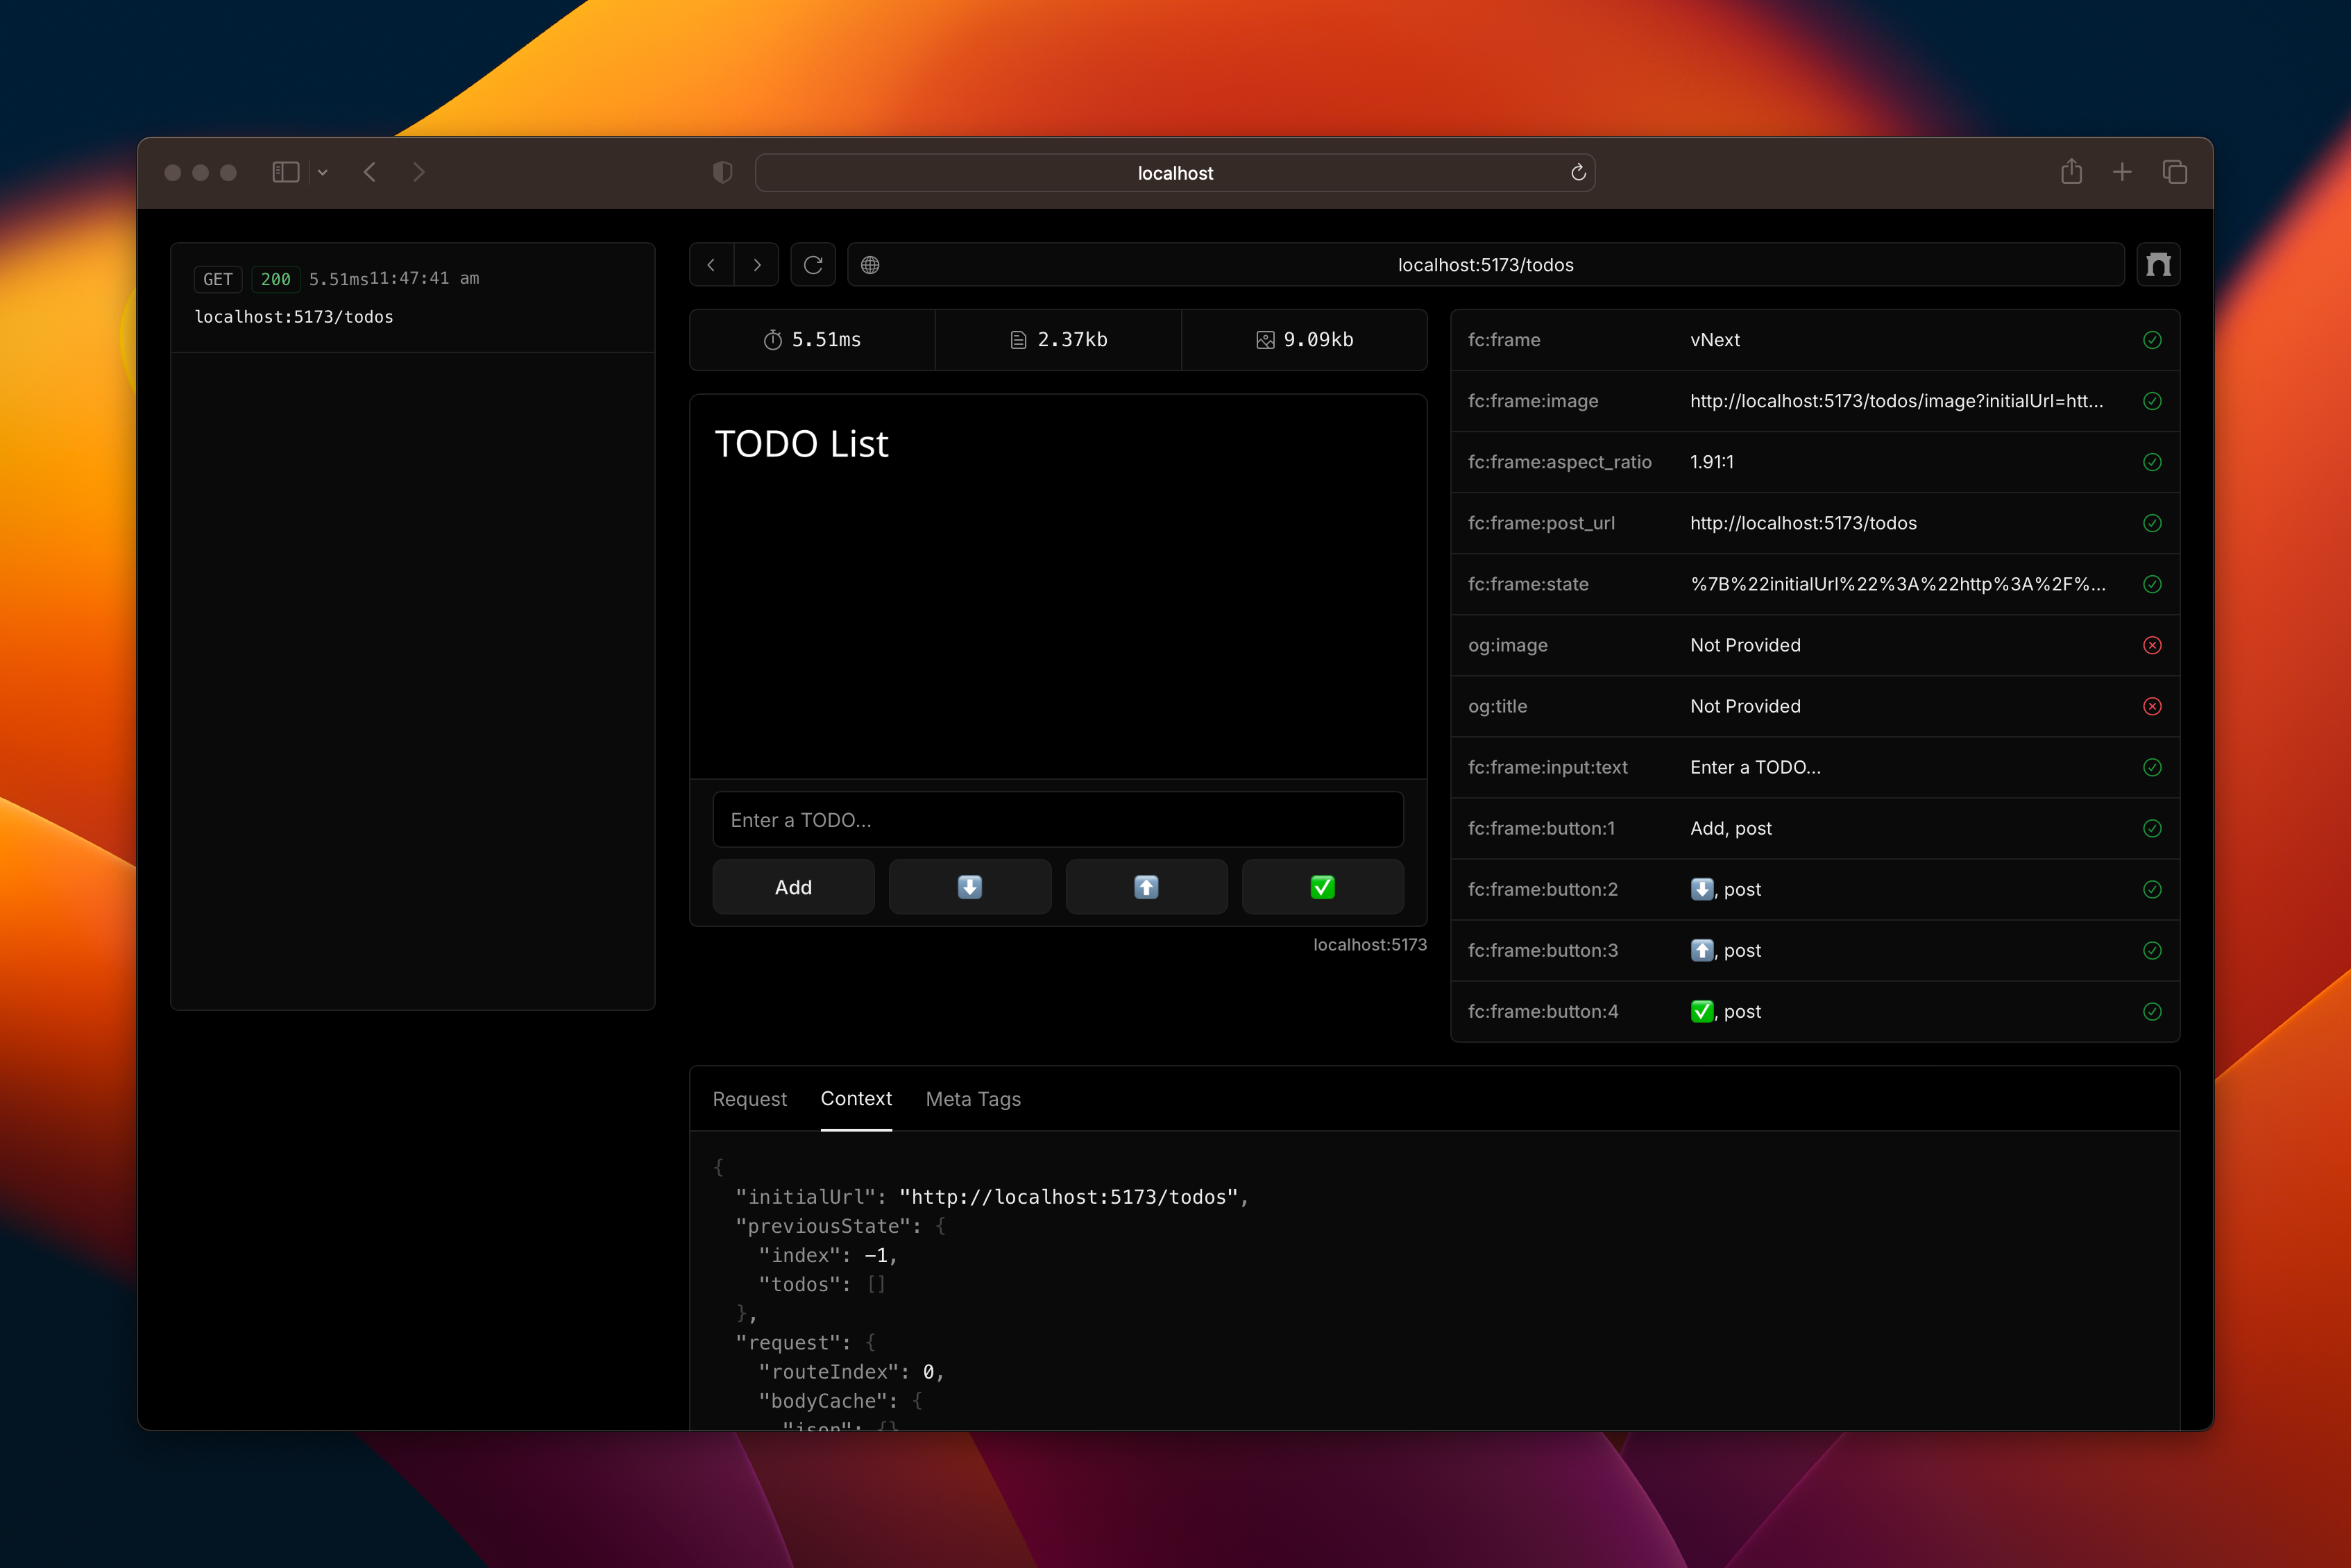The width and height of the screenshot is (2351, 1568).
Task: Click the globe icon in URL bar
Action: coord(870,265)
